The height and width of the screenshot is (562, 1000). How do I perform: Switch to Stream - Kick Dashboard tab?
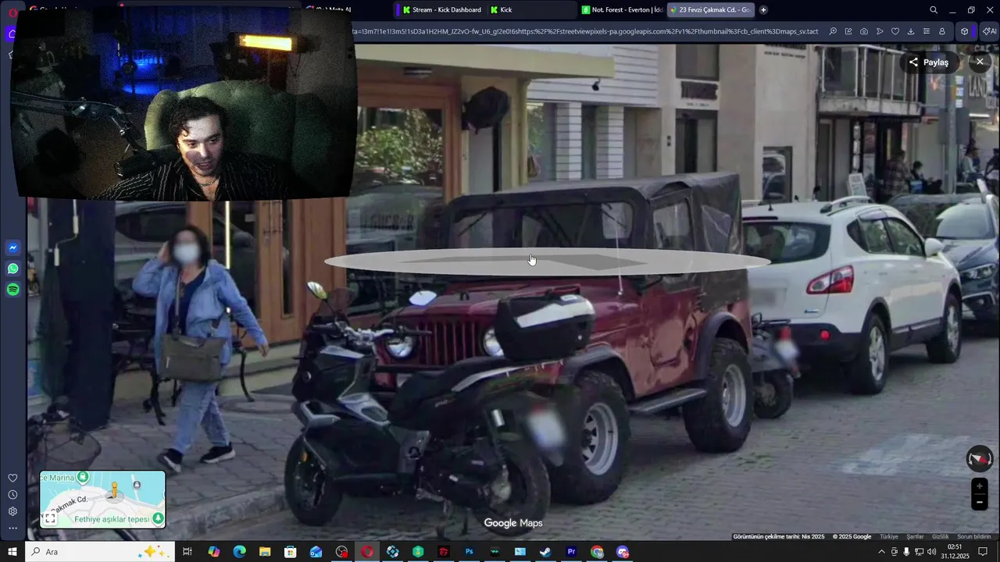point(441,10)
